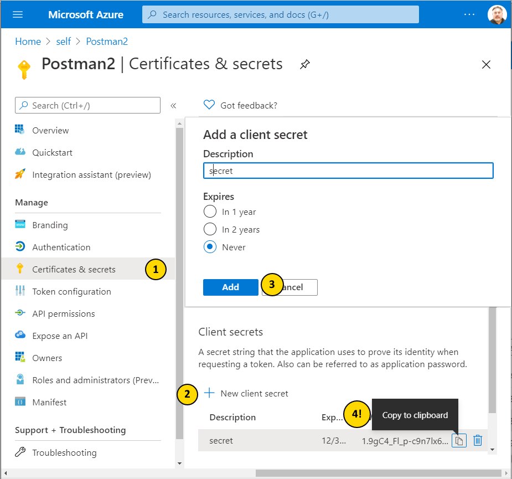Viewport: 512px width, 479px height.
Task: Open the API permissions blade
Action: coord(20,313)
